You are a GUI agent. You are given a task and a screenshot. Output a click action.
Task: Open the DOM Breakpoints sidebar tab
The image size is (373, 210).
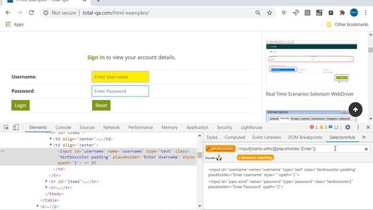(x=305, y=138)
